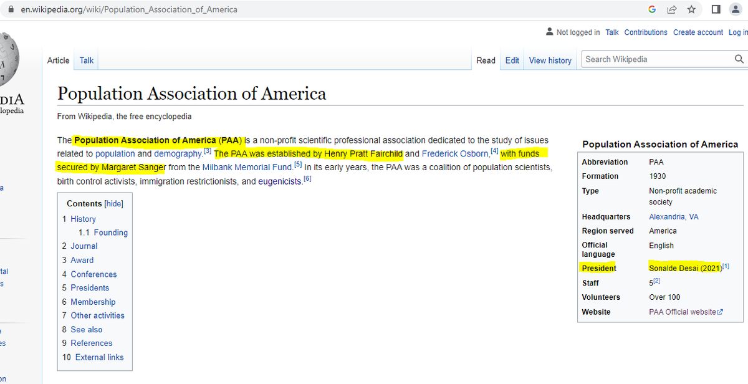Switch to the Article tab

point(59,60)
